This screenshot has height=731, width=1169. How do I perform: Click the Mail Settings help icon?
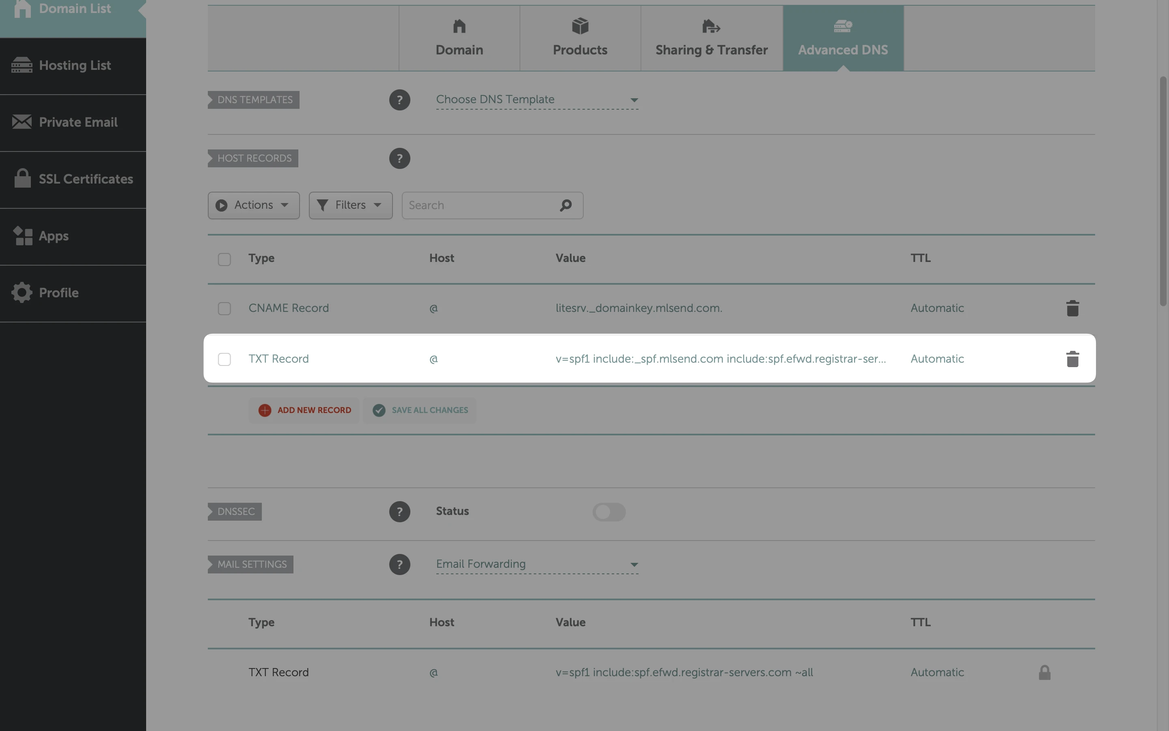point(399,564)
